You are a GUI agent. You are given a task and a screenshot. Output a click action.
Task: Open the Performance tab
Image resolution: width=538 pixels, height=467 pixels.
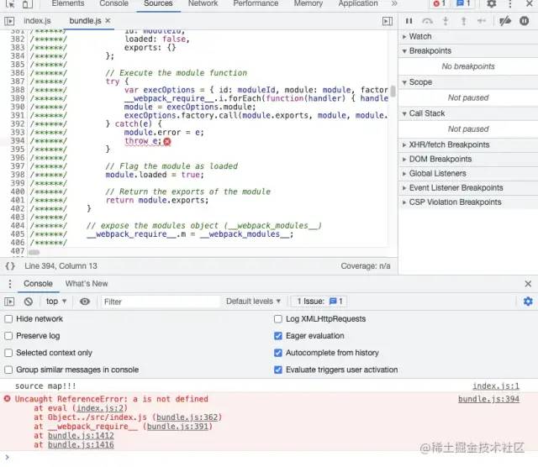[256, 3]
